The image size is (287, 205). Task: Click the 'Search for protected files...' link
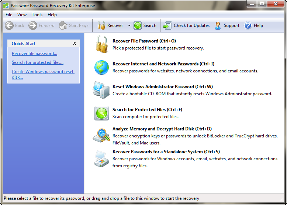(38, 62)
